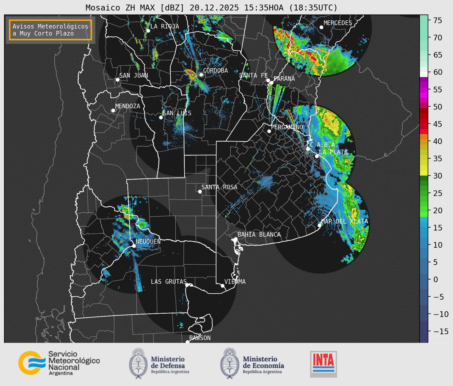Click the San Luis city marker dot

click(161, 118)
